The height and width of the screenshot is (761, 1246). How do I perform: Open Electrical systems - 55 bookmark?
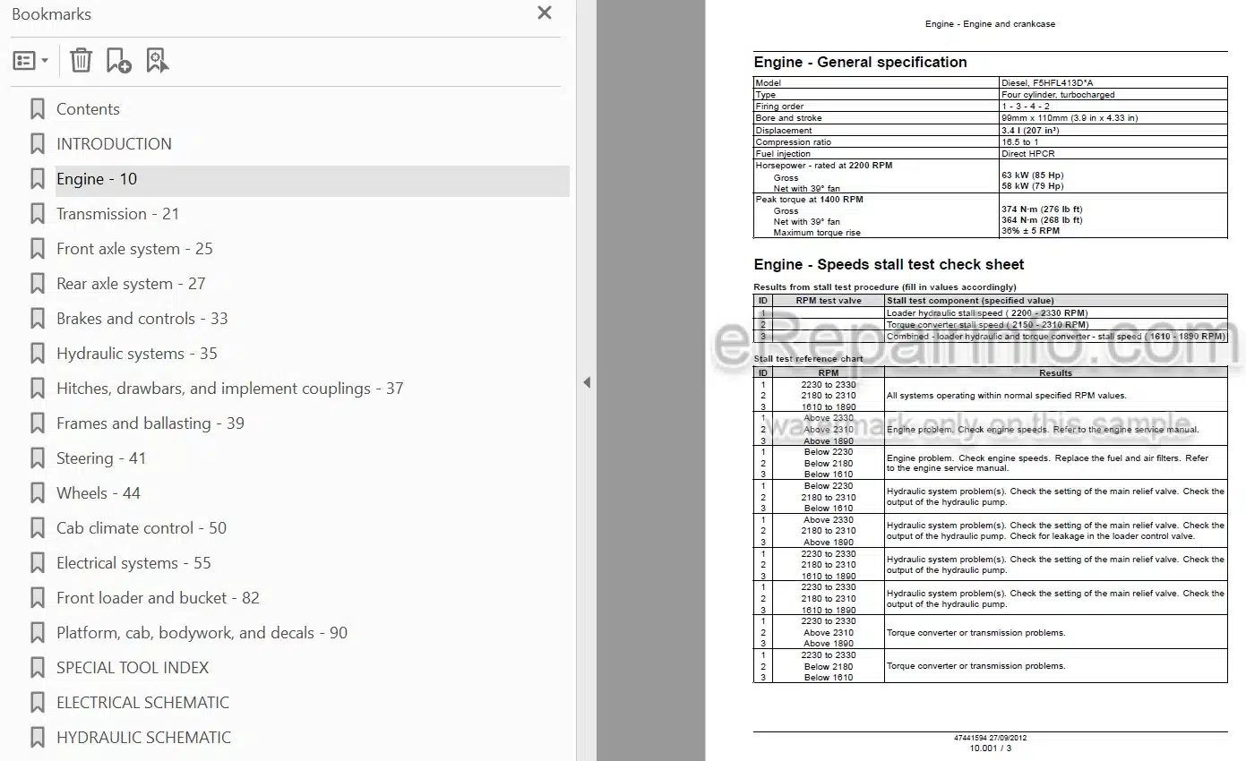click(133, 563)
